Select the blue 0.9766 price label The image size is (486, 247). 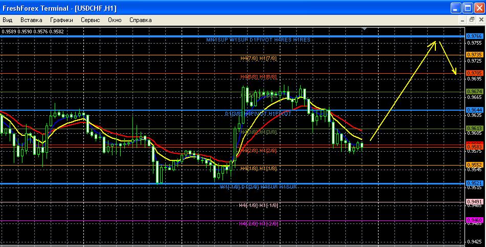[x=474, y=36]
